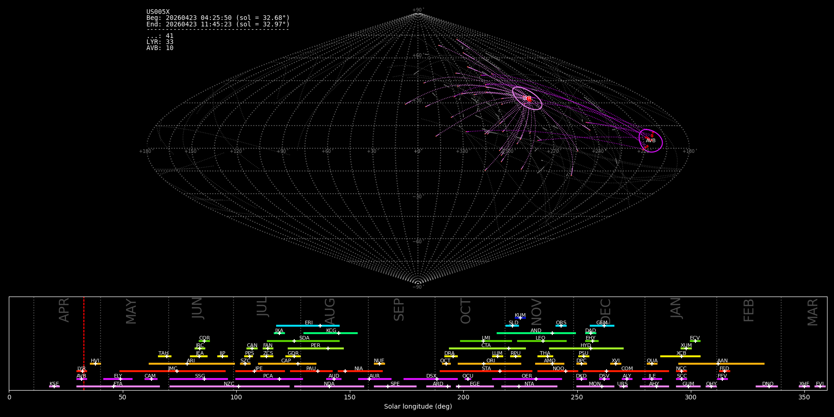Select the PER shower bar in timeline
This screenshot has width=834, height=417.
click(316, 348)
